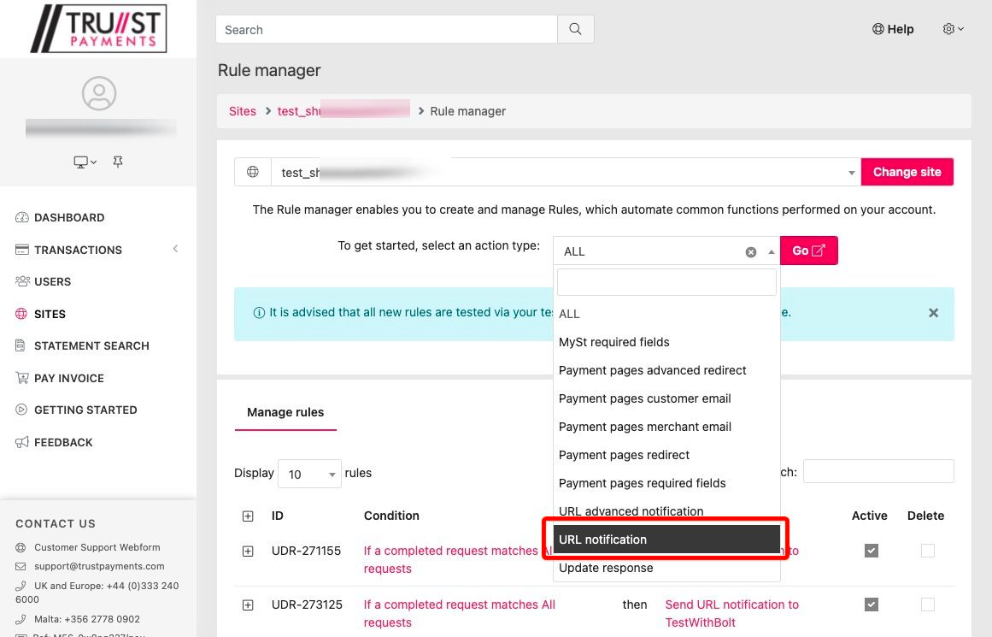The width and height of the screenshot is (992, 637).
Task: Open Feedback in sidebar
Action: coord(63,442)
